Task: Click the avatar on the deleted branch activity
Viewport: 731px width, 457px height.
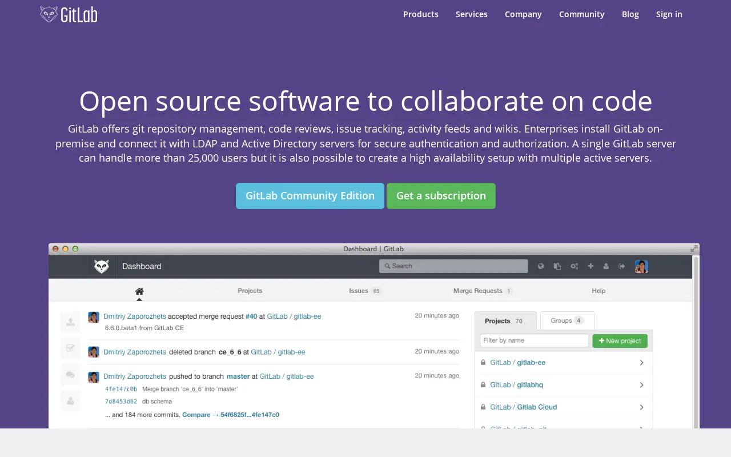Action: pos(94,352)
